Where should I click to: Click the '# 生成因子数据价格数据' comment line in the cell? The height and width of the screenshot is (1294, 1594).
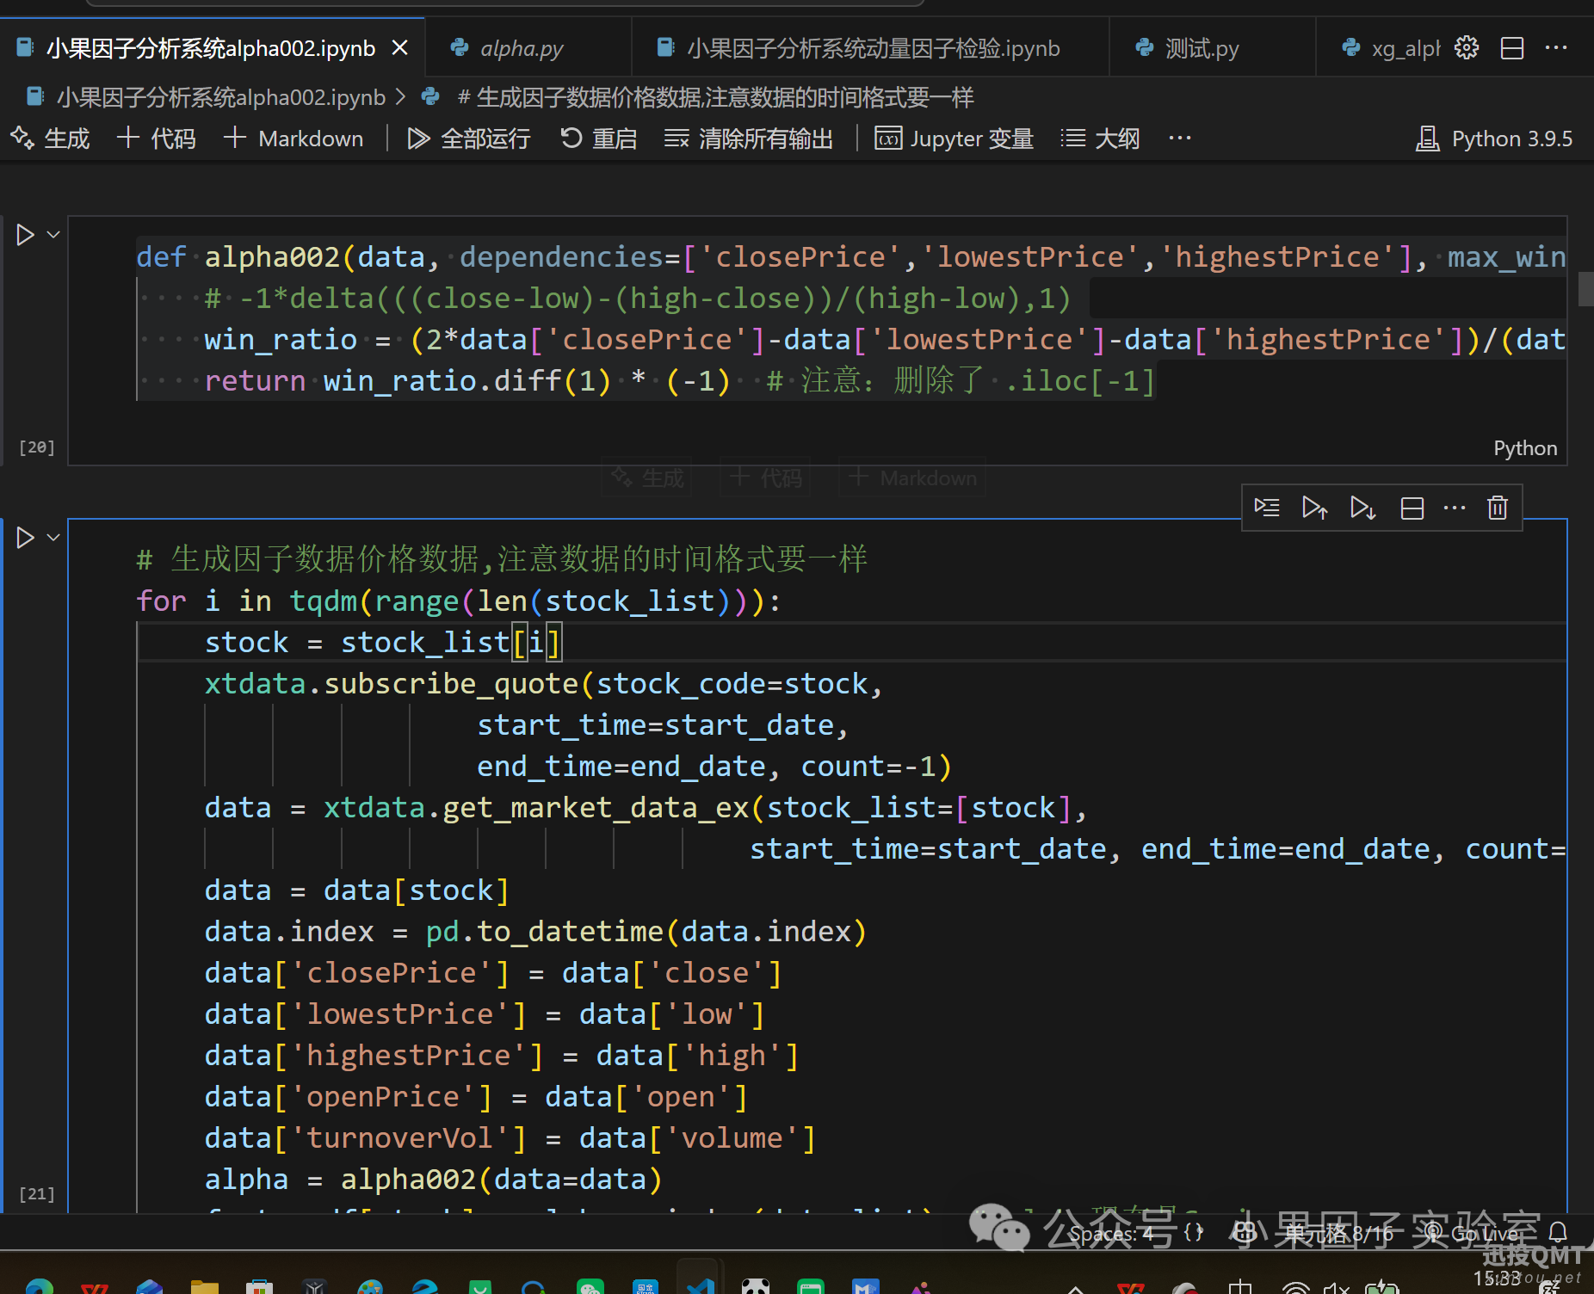click(502, 559)
